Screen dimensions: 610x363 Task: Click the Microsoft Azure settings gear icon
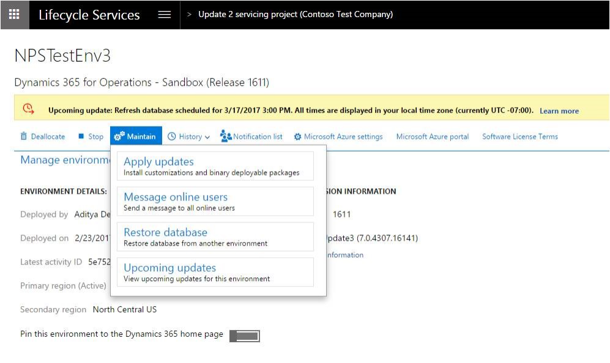298,137
